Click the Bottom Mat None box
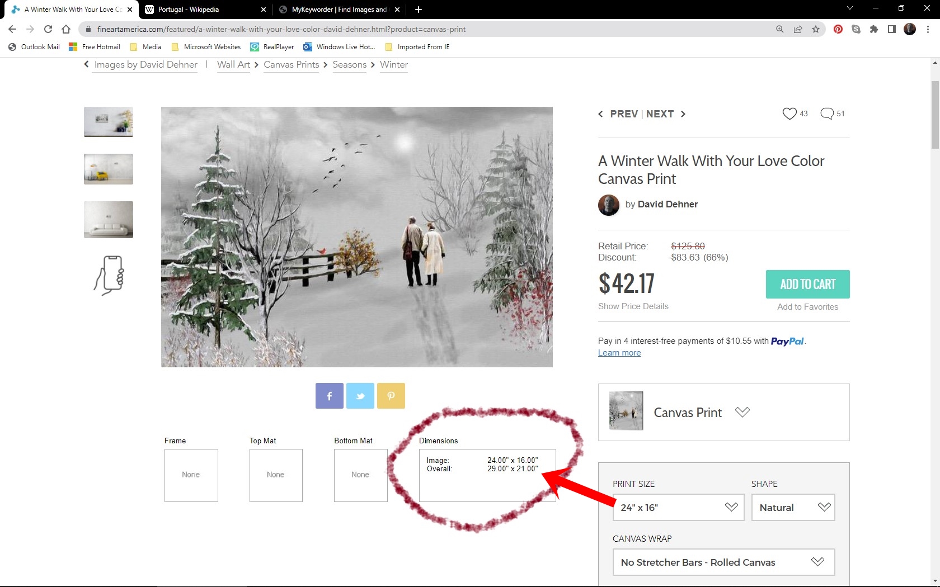 click(x=360, y=475)
